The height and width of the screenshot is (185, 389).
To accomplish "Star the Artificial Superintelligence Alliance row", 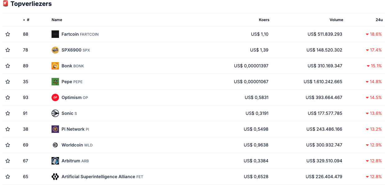I will pyautogui.click(x=8, y=177).
